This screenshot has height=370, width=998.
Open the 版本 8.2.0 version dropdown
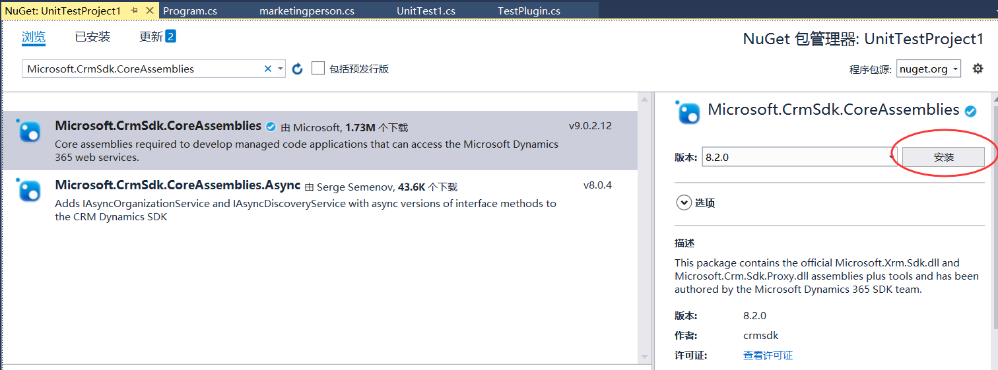799,157
